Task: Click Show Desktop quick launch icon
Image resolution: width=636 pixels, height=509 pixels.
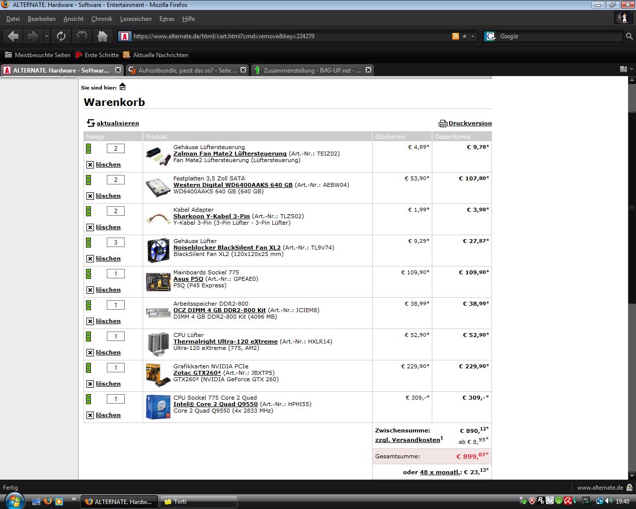Action: click(x=36, y=502)
